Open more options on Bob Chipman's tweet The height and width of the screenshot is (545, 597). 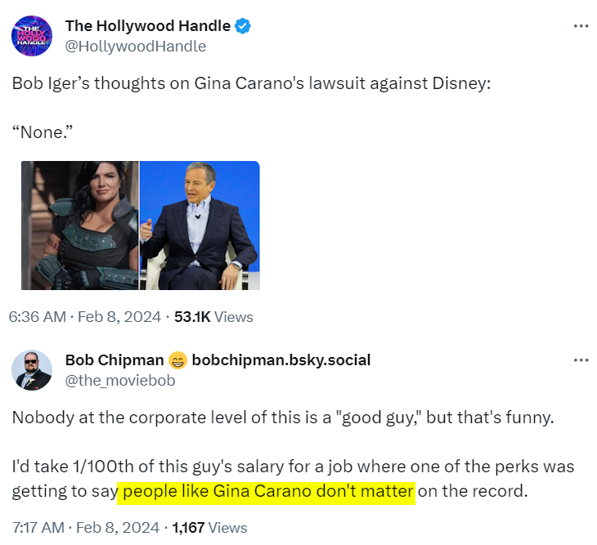(581, 360)
